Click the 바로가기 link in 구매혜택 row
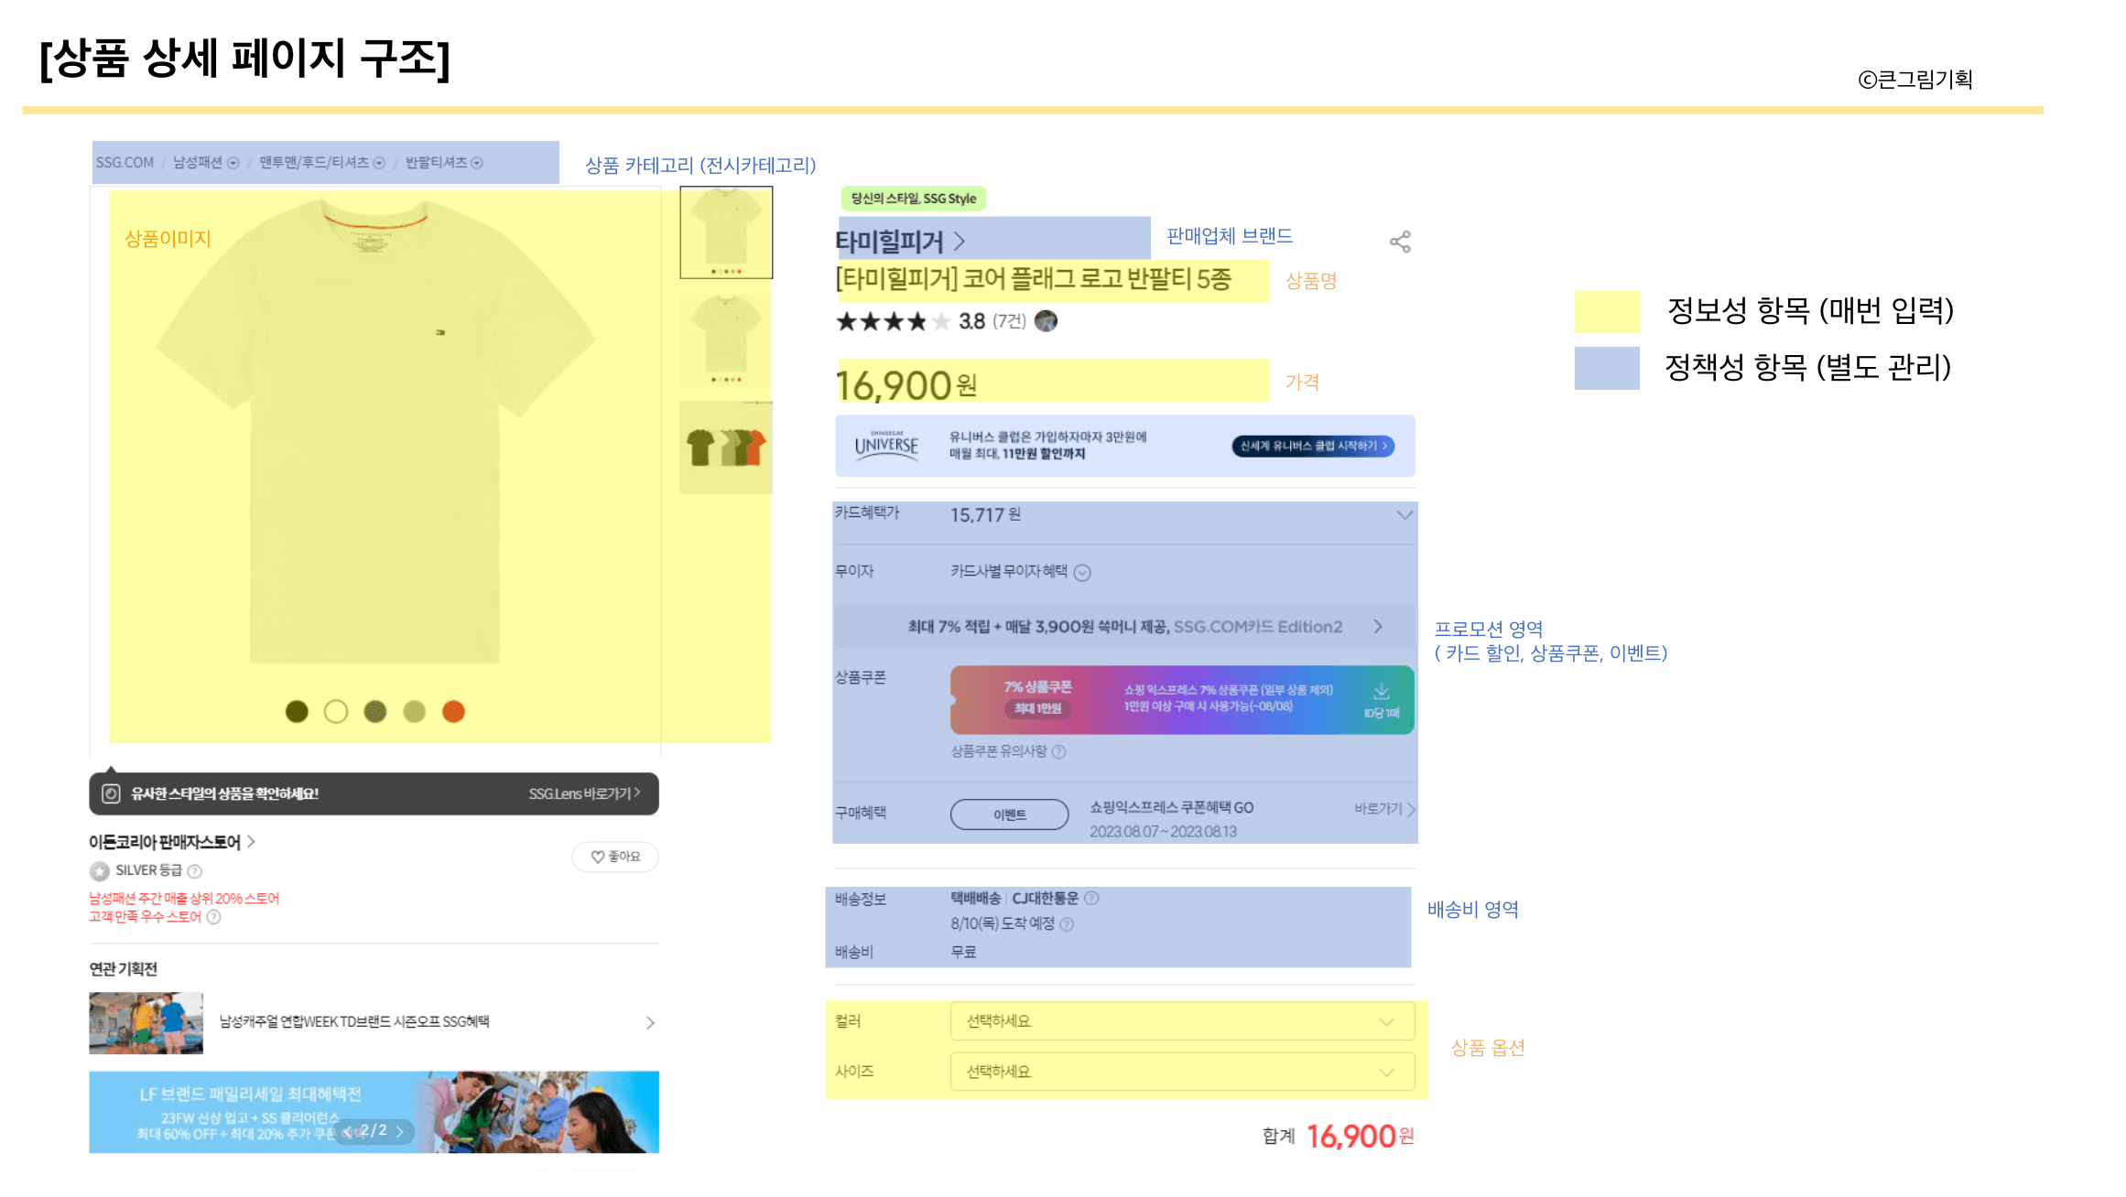This screenshot has width=2126, height=1197. [1384, 809]
